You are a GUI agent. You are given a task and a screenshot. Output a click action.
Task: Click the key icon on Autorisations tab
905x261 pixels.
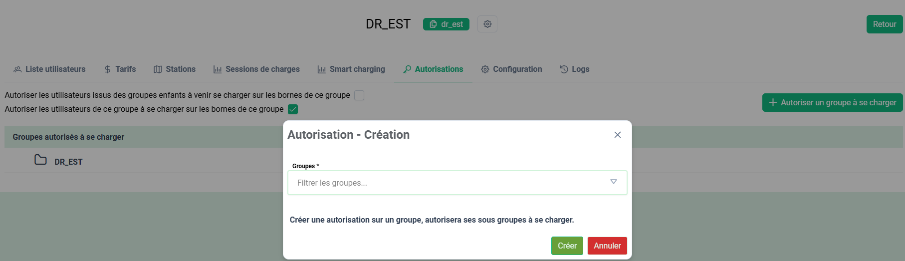407,69
